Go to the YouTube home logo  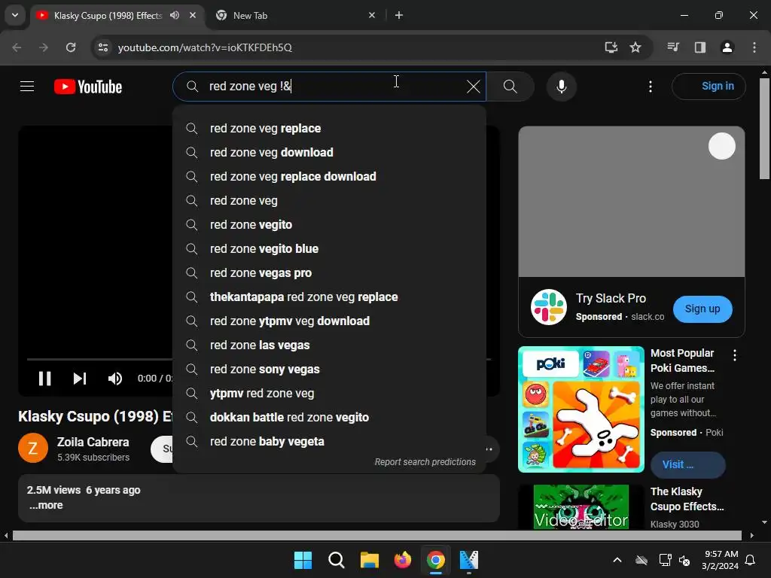coord(88,87)
